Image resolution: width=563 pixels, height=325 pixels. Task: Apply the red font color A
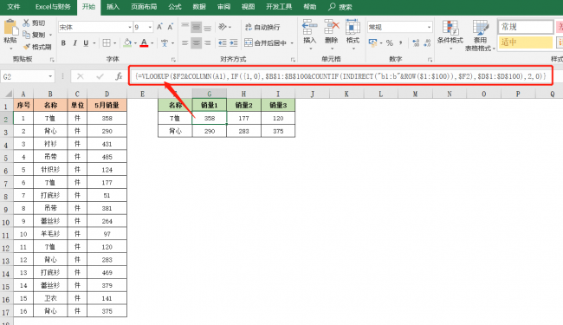pyautogui.click(x=144, y=43)
